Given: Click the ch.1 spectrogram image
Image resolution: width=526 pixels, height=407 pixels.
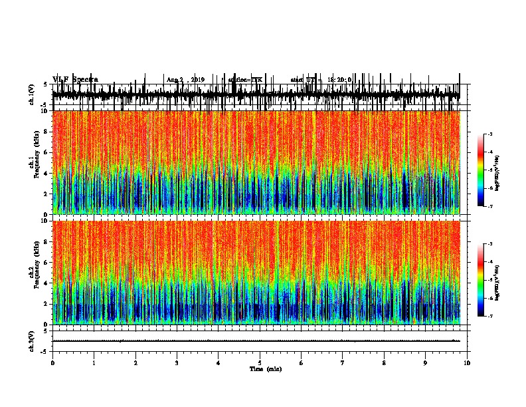Looking at the screenshot, I should (x=256, y=162).
